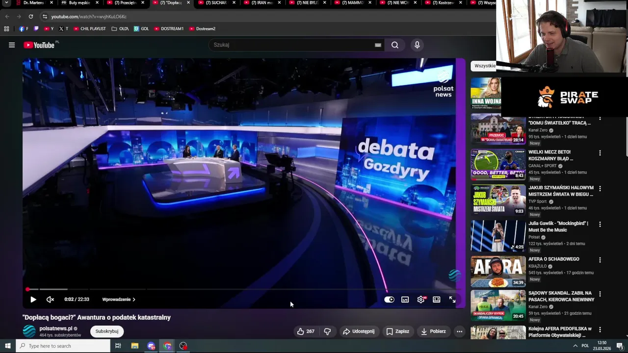
Task: Click the browser back arrow
Action: (7, 17)
